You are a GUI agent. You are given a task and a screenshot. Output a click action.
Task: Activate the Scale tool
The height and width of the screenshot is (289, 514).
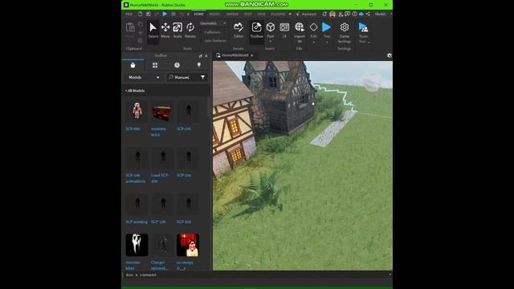177,31
